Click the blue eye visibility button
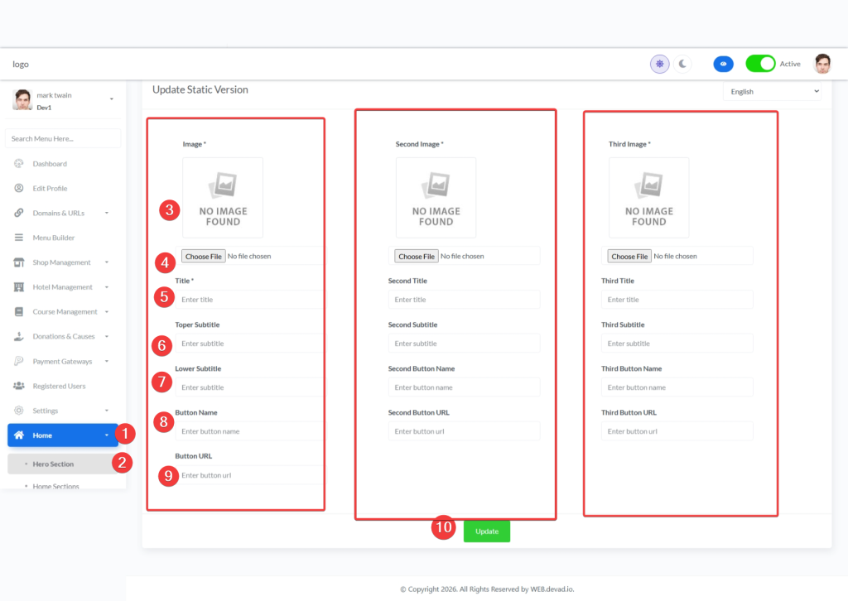The width and height of the screenshot is (848, 601). pos(724,64)
